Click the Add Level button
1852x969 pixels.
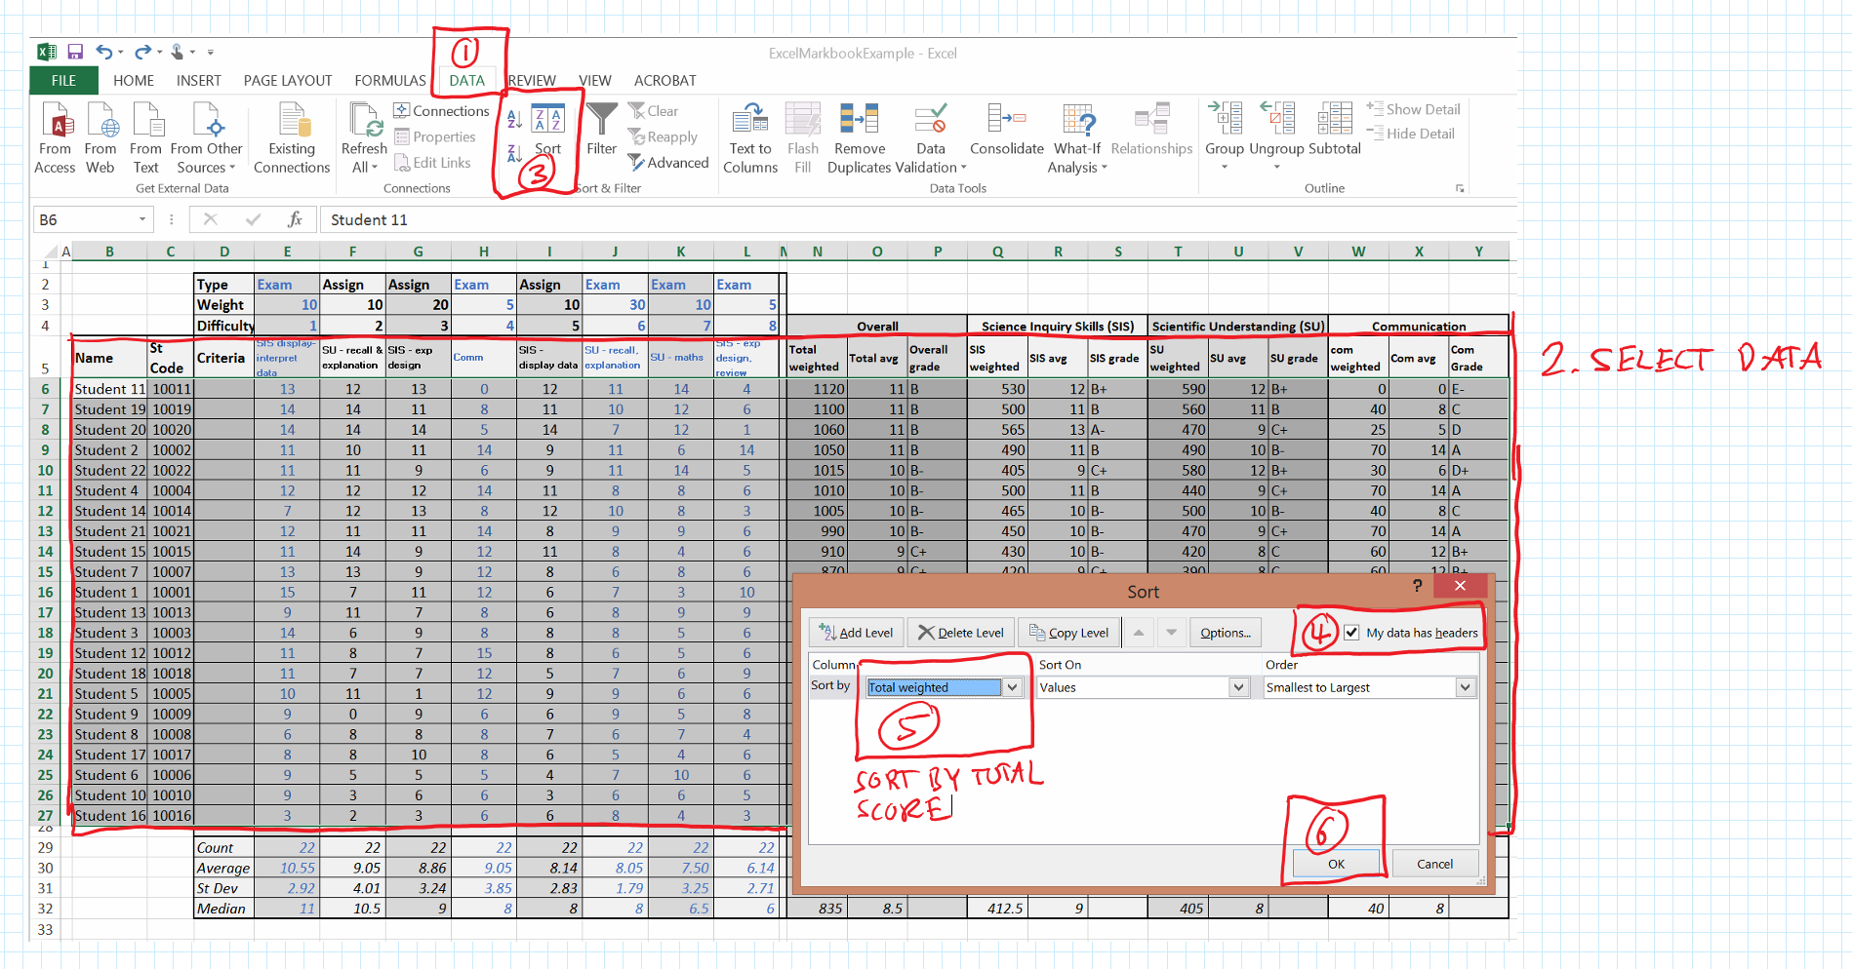[856, 633]
